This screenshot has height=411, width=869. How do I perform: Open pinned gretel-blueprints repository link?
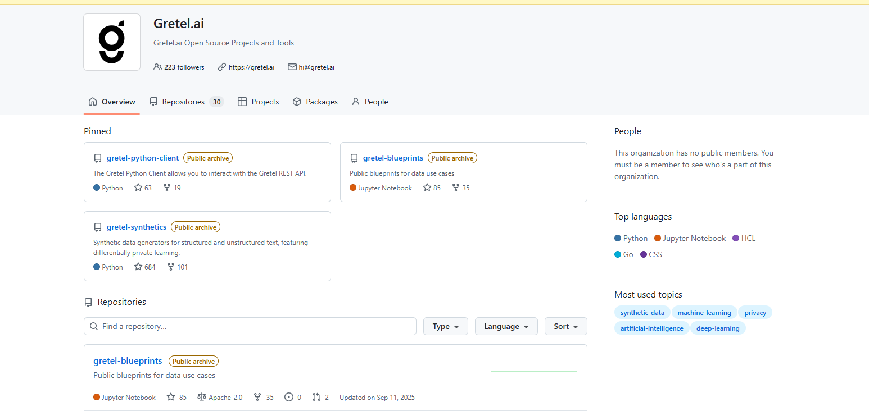pos(393,158)
